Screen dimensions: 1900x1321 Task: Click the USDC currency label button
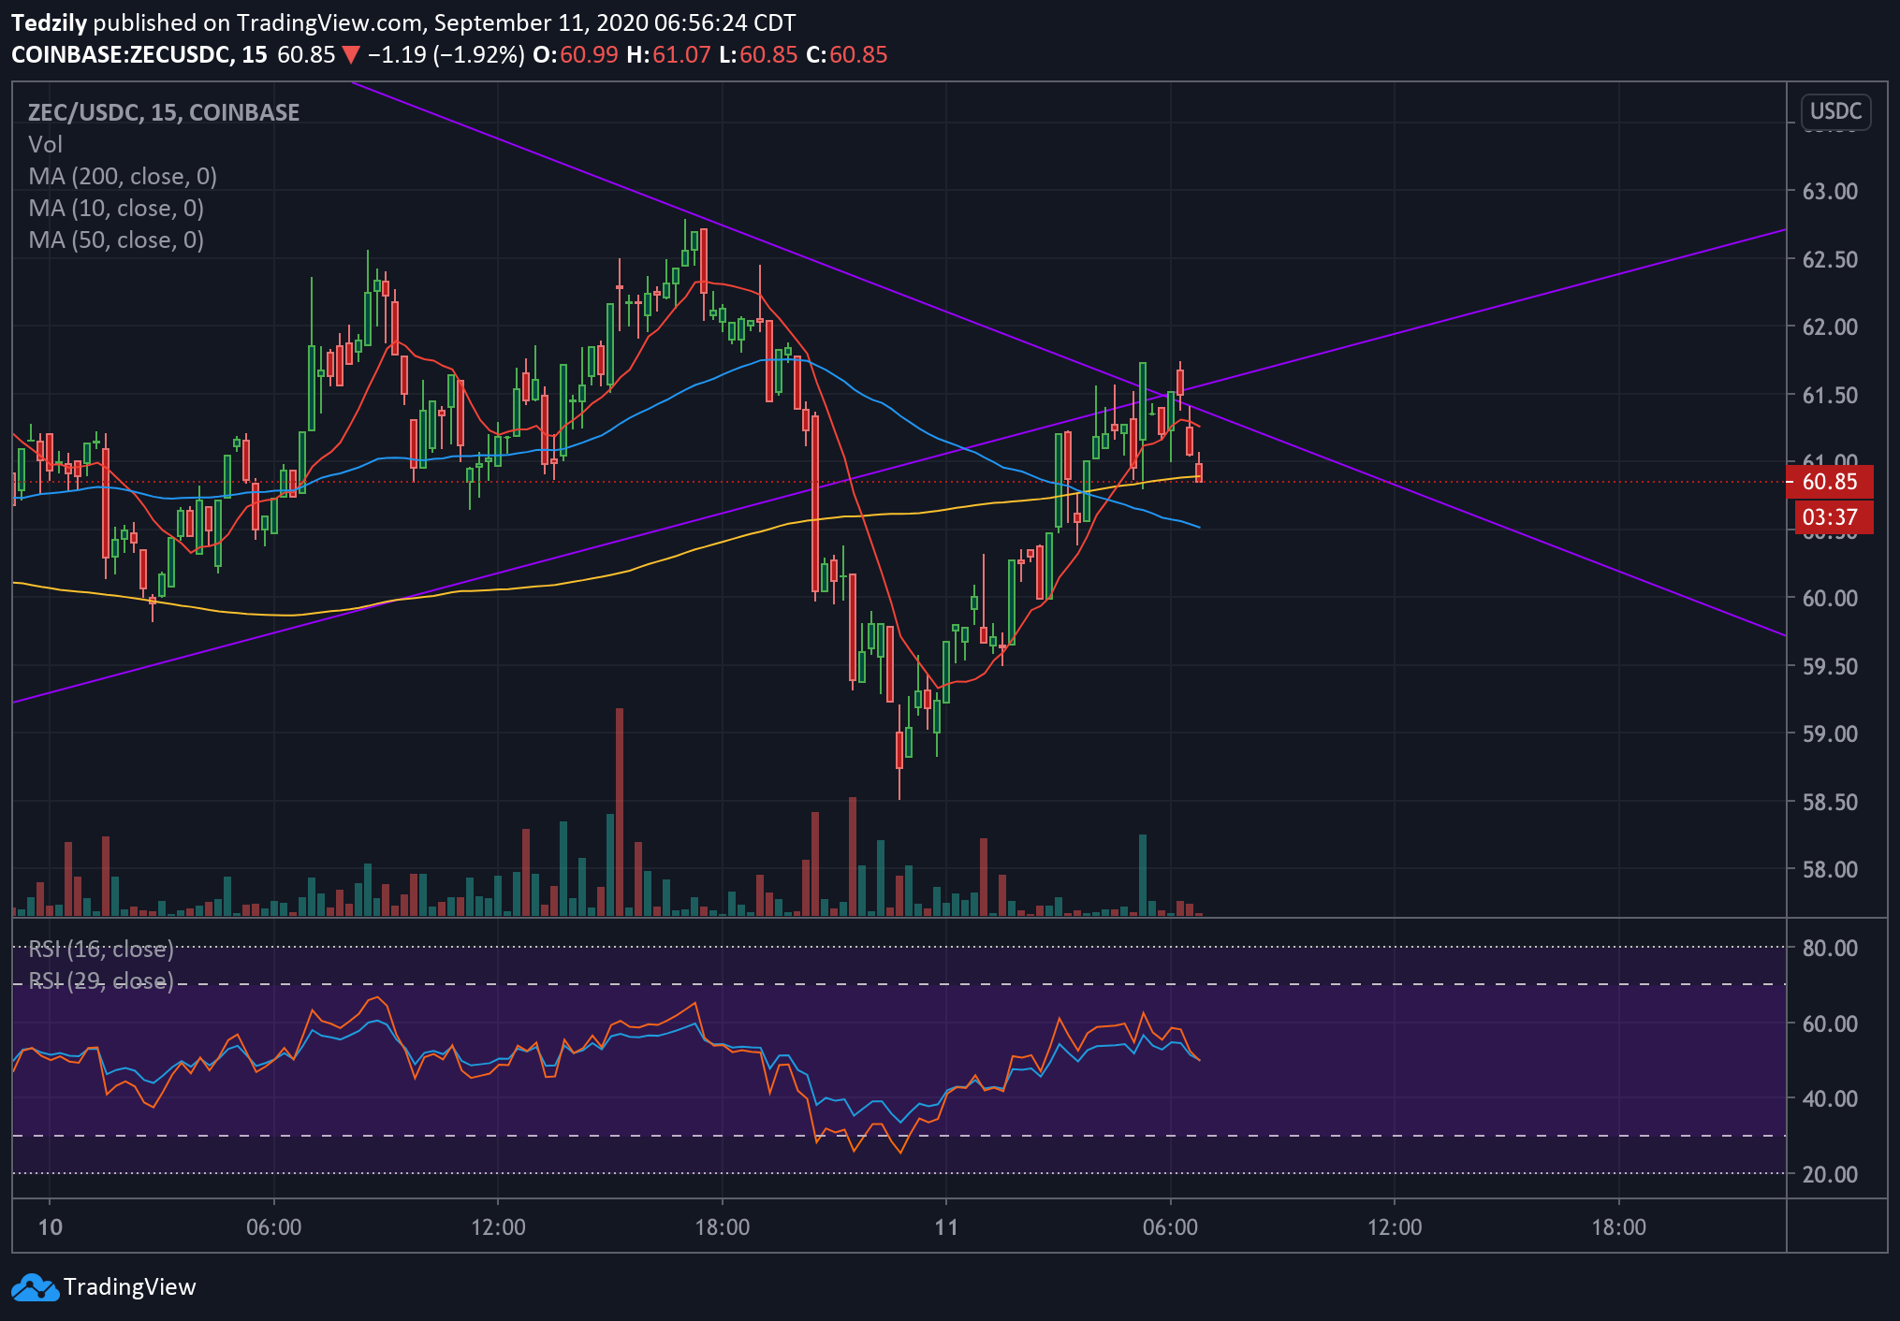(x=1835, y=111)
